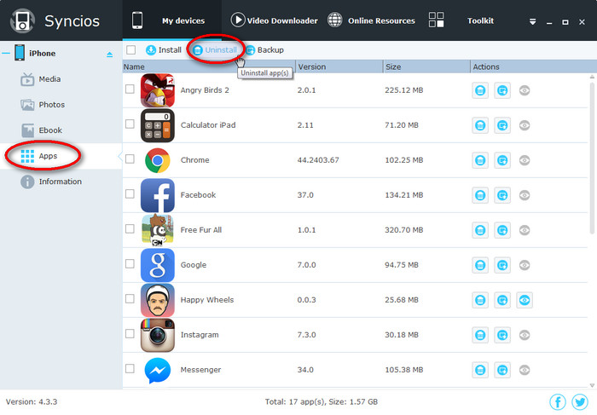Click the uninstall icon for Messenger
597x415 pixels.
(480, 370)
